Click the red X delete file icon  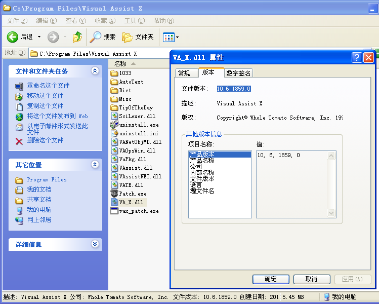pos(19,141)
